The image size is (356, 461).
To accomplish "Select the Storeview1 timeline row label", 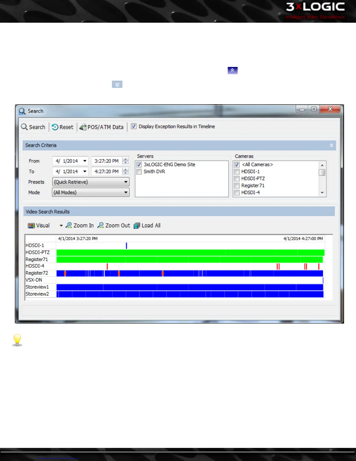I will point(37,287).
